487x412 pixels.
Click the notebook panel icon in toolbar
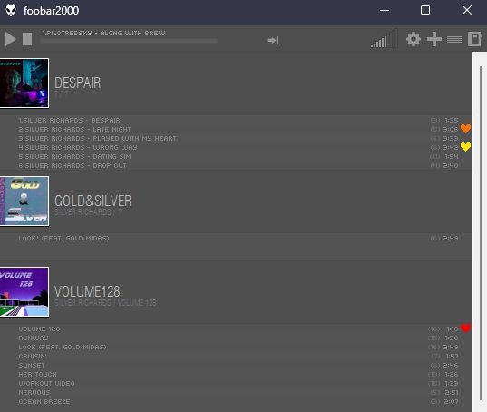(x=475, y=39)
